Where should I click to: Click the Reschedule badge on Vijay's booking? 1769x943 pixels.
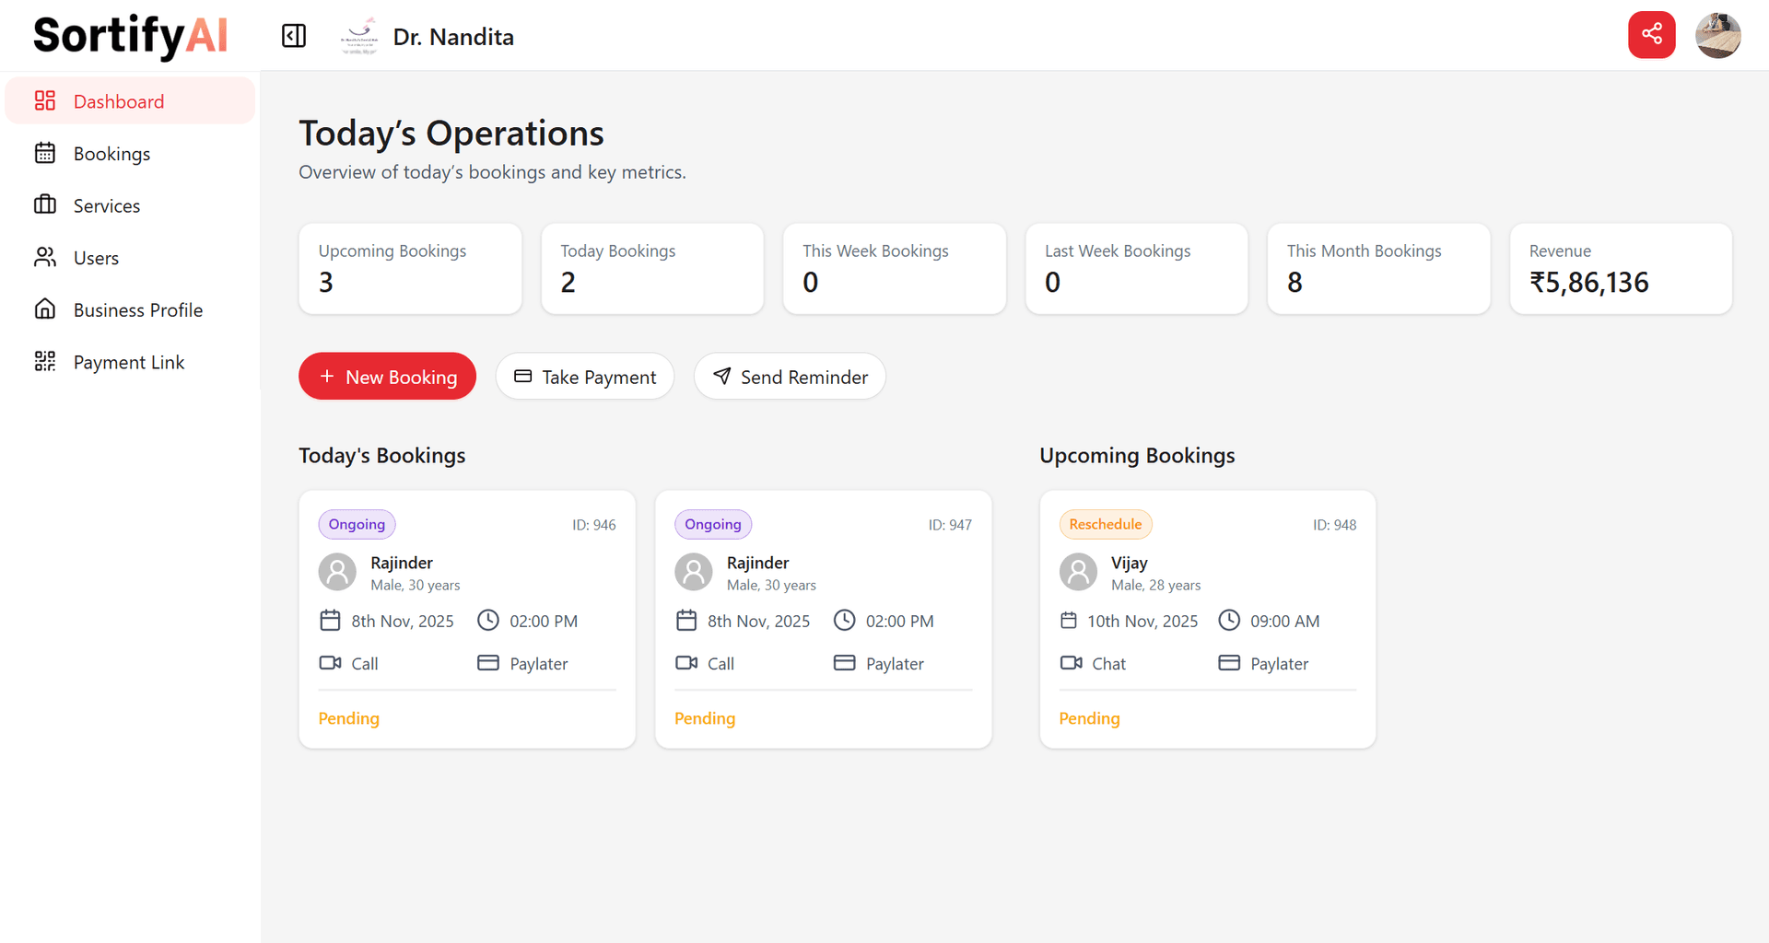click(x=1105, y=524)
